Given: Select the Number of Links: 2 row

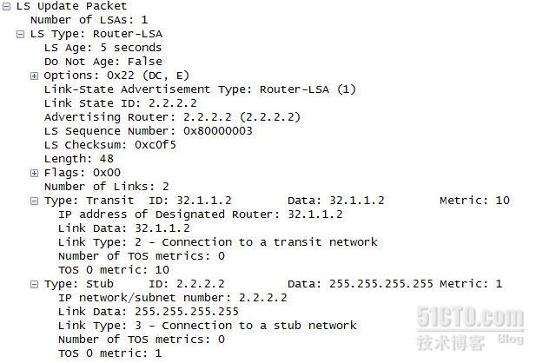Looking at the screenshot, I should point(107,187).
